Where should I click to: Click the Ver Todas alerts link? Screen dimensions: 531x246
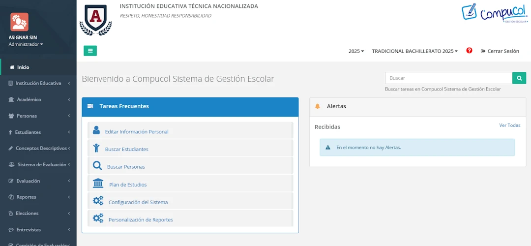[510, 125]
